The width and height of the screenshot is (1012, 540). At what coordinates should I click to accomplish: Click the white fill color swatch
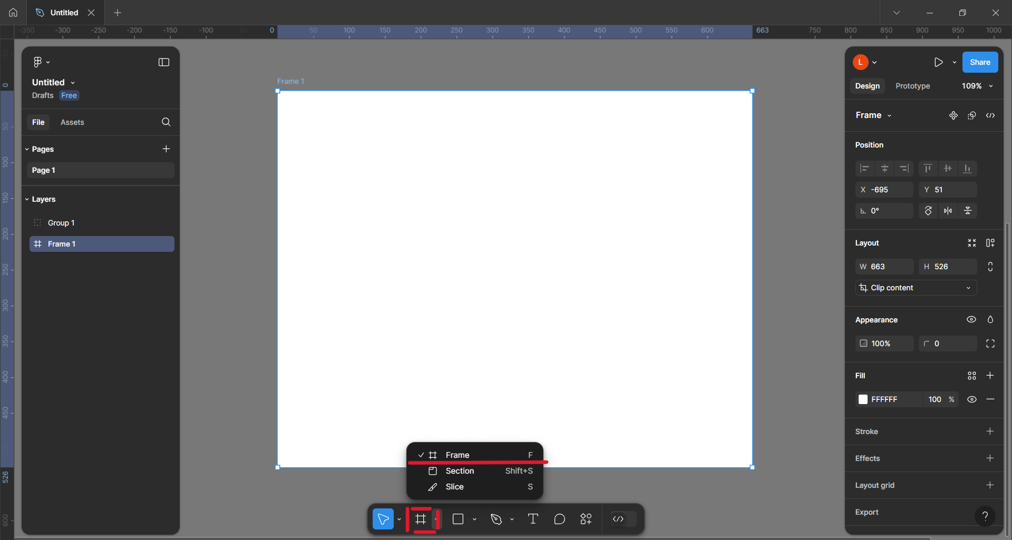coord(863,399)
